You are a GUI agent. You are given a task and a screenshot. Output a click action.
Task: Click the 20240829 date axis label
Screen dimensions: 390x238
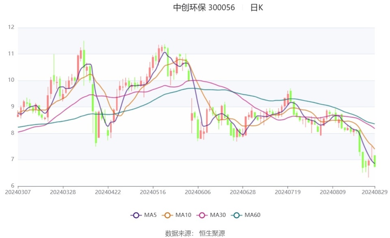click(374, 192)
